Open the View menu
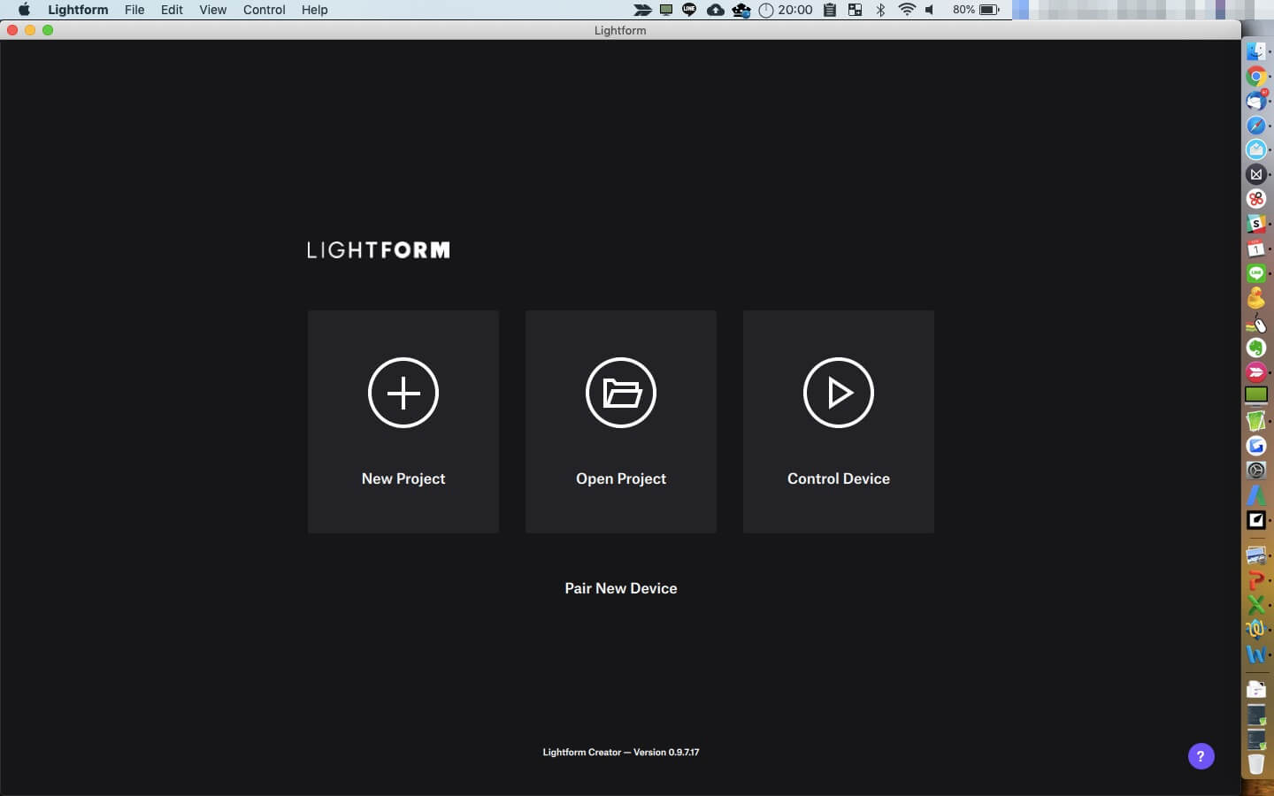Viewport: 1274px width, 796px height. [212, 10]
